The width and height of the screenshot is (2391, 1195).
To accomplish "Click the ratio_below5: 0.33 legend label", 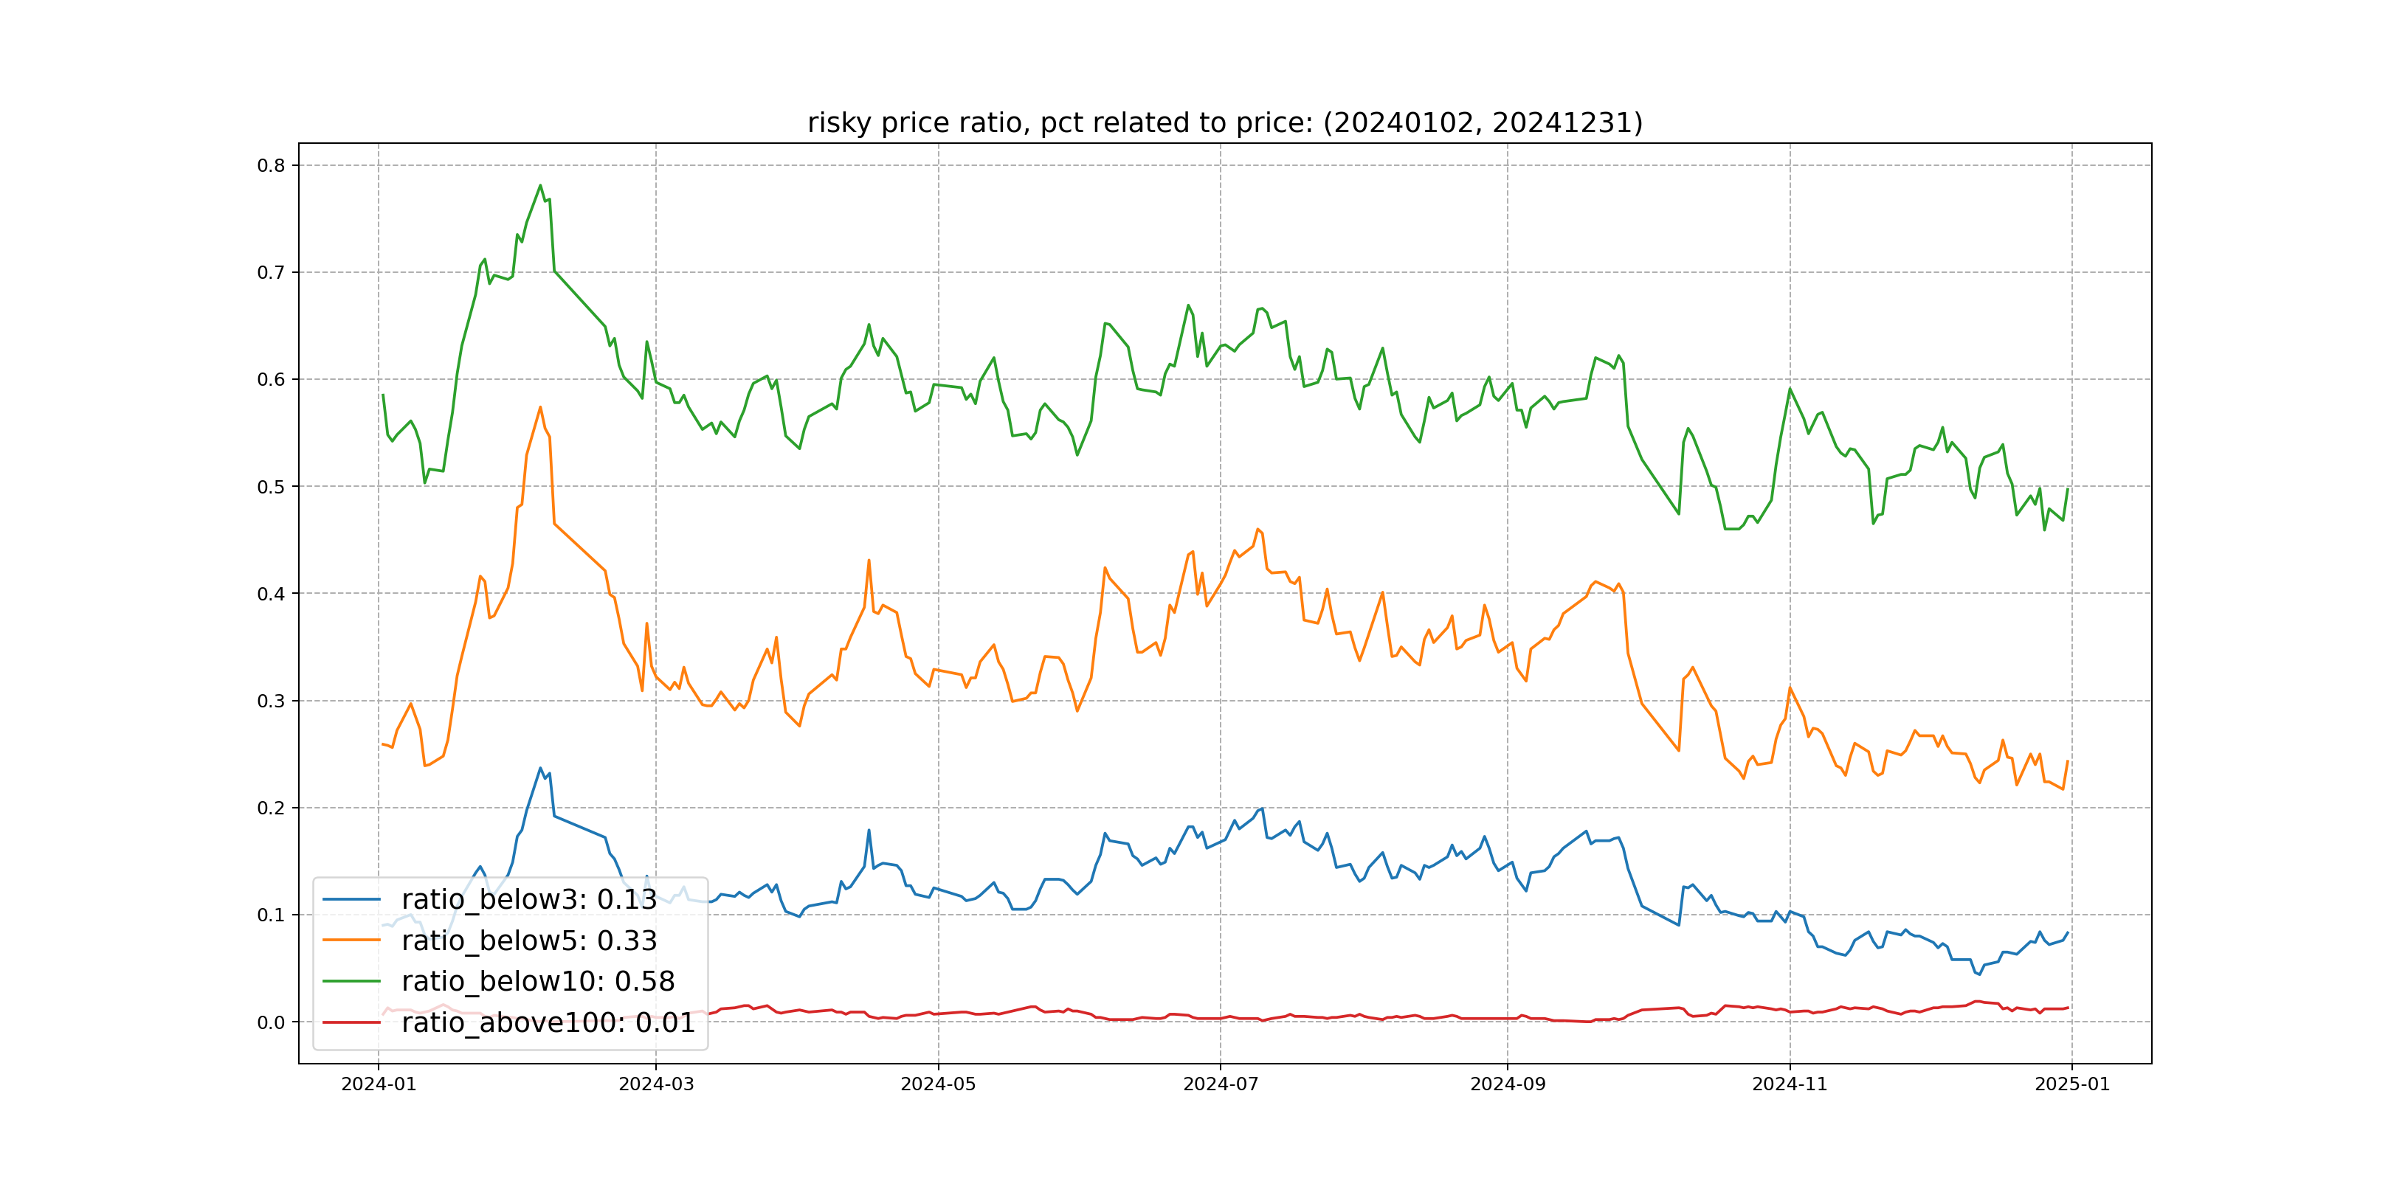I will [x=529, y=940].
